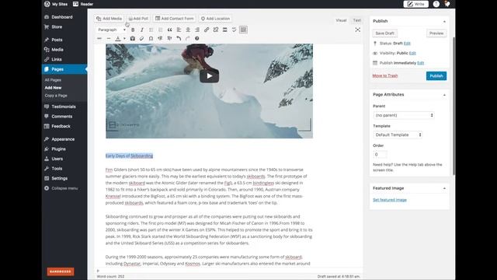This screenshot has width=497, height=280.
Task: Open keyboard shortcuts help icon
Action: 196,38
